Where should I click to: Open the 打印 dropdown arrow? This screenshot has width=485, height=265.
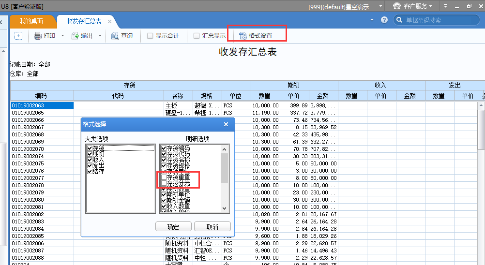(62, 36)
